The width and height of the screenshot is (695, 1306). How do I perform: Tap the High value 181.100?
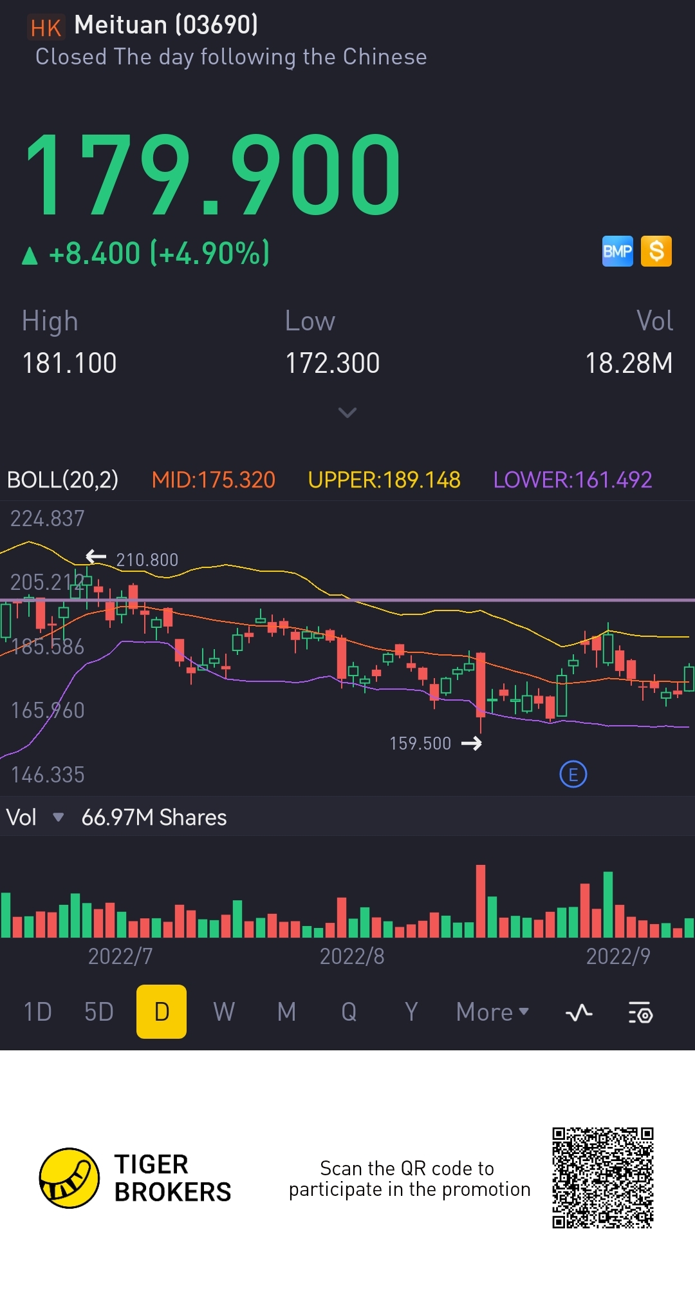(x=69, y=363)
